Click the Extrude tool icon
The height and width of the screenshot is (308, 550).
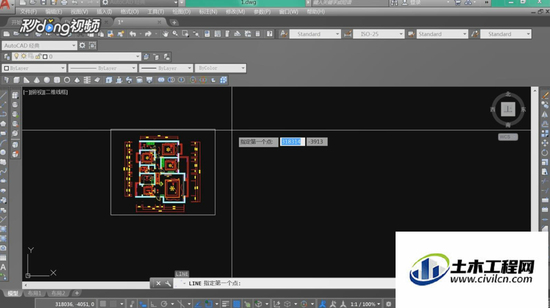pos(109,80)
